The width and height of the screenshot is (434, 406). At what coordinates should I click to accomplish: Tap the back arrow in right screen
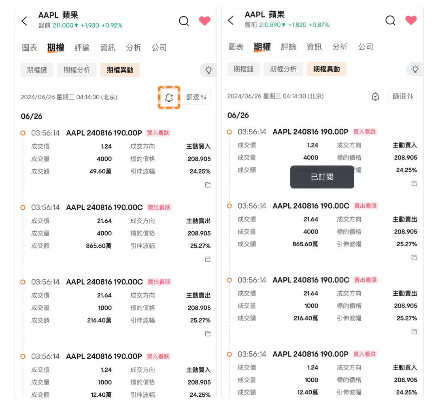click(231, 20)
